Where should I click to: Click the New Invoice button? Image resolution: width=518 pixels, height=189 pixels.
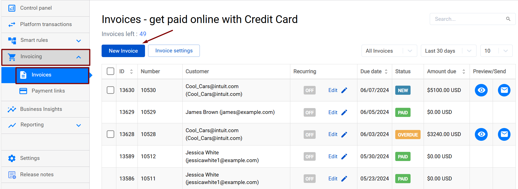tap(123, 51)
